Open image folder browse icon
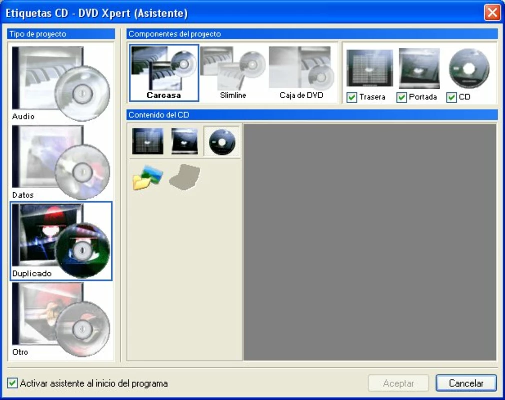Viewport: 505px width, 400px height. 148,177
